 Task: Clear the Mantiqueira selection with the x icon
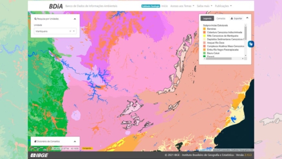pos(70,31)
